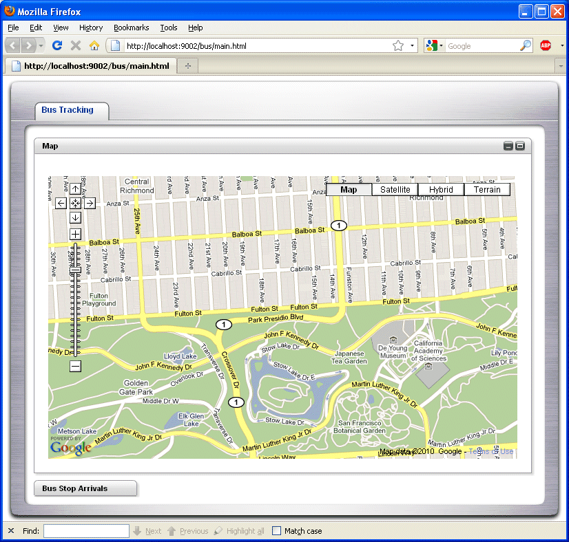Open the Firefox home page icon
The height and width of the screenshot is (542, 569).
pyautogui.click(x=94, y=45)
